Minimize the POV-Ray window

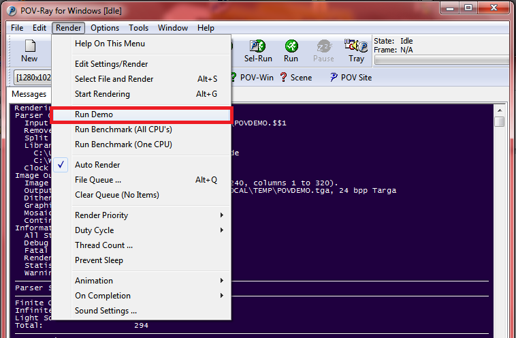450,8
